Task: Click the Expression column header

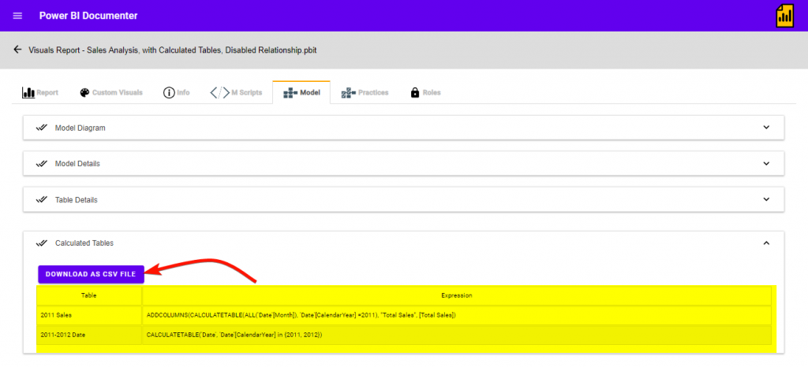Action: 457,295
